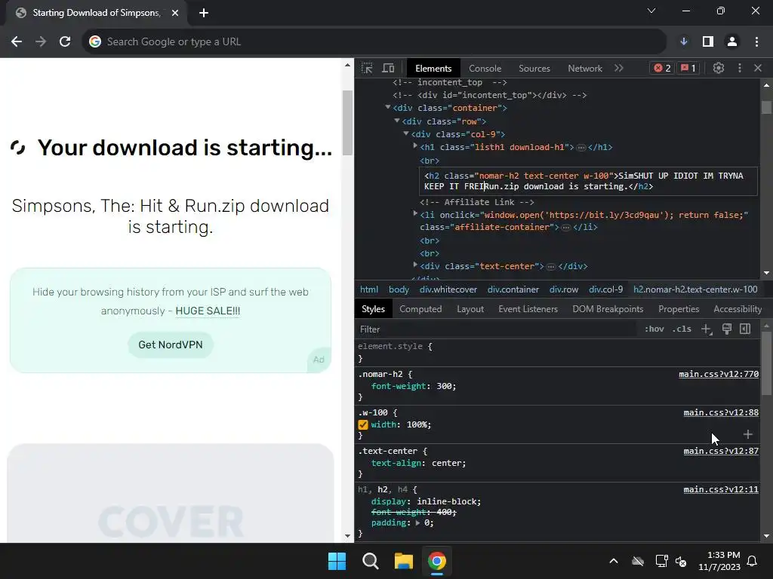Open the Properties pane tab
The image size is (773, 579).
click(679, 308)
